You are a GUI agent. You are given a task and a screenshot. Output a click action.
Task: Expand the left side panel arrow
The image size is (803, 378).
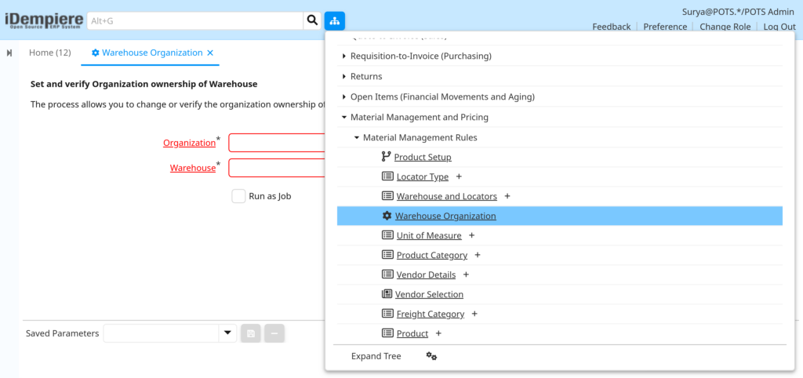pos(9,53)
